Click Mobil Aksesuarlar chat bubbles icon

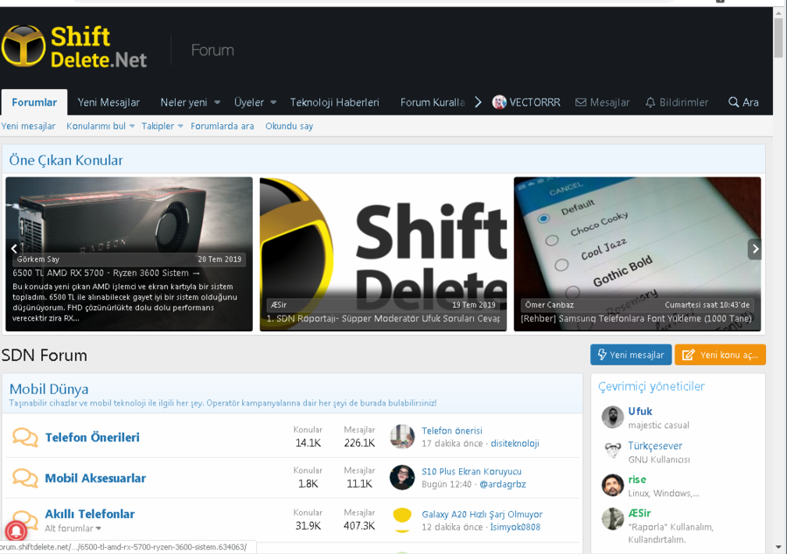tap(25, 478)
